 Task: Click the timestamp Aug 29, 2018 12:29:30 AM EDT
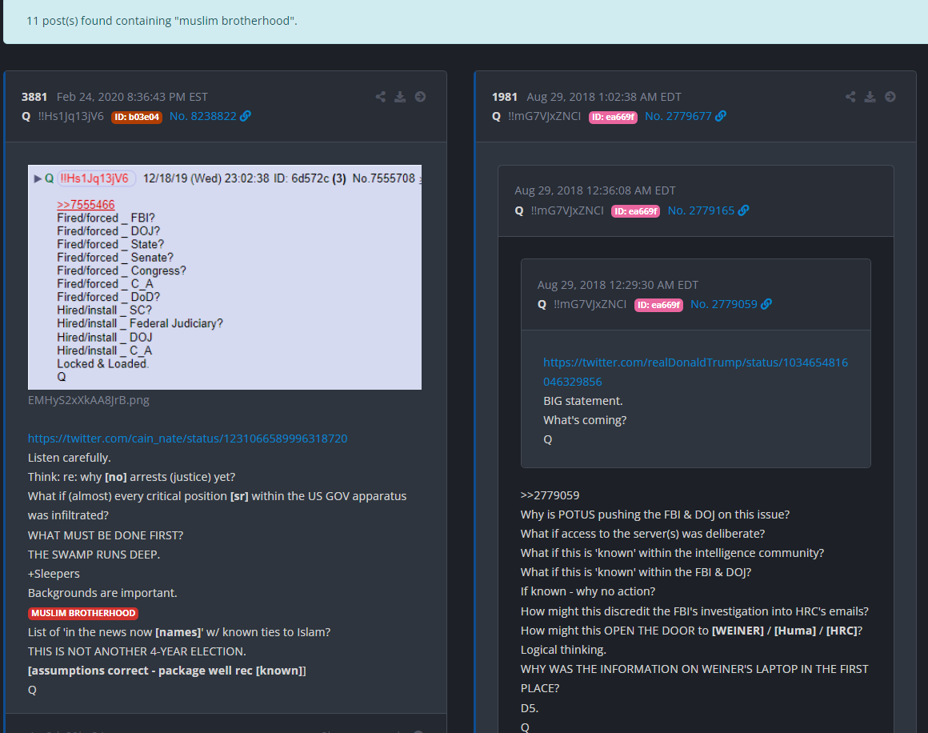coord(618,284)
